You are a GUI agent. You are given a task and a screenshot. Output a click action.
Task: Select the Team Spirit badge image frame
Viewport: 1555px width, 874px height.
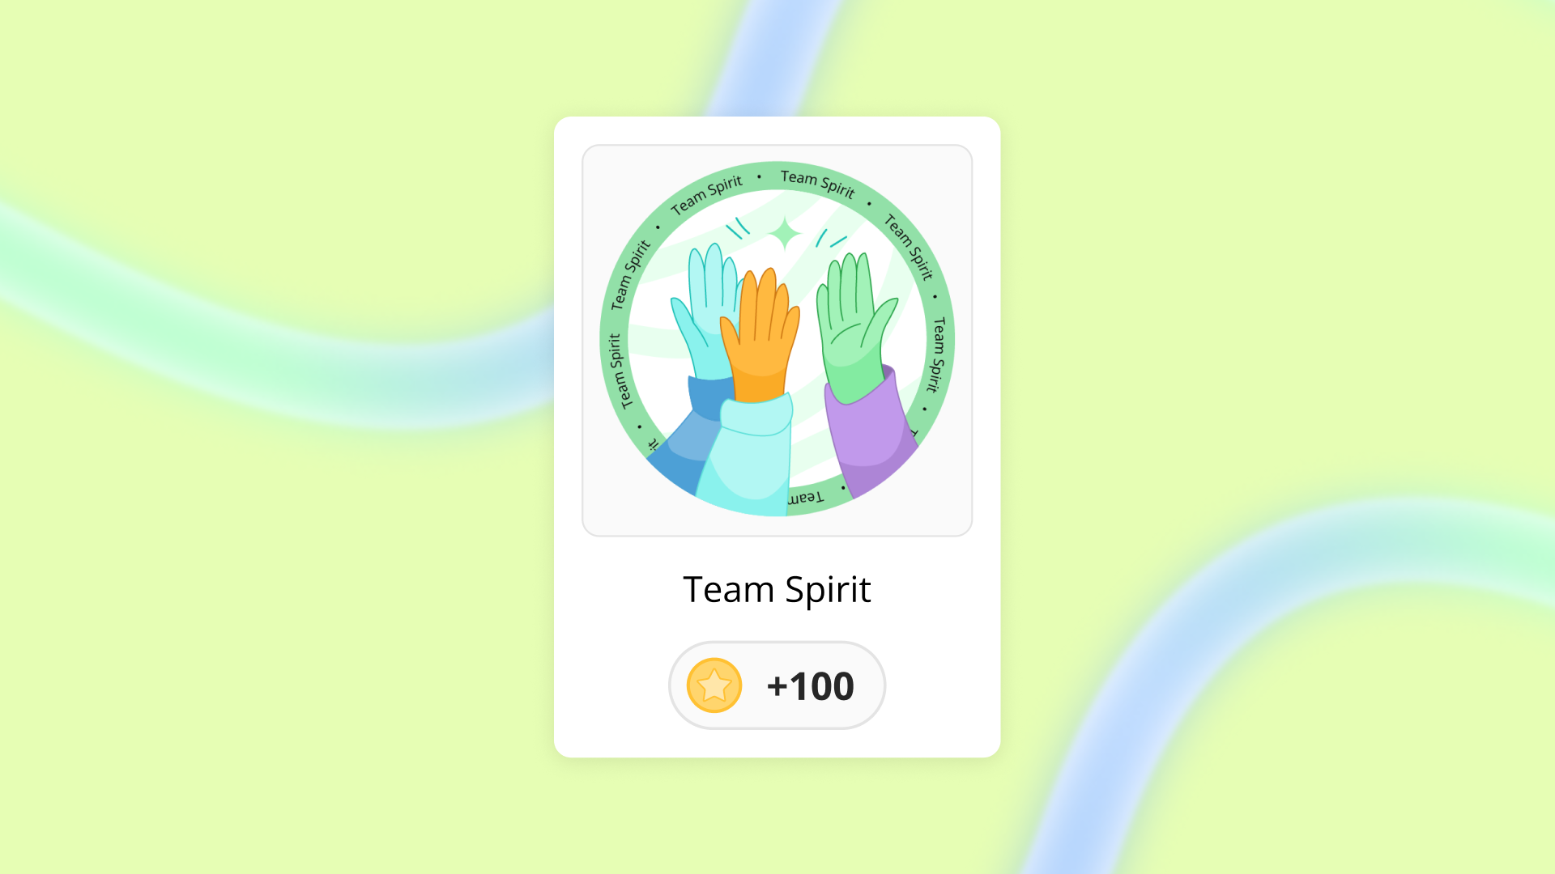[x=777, y=340]
